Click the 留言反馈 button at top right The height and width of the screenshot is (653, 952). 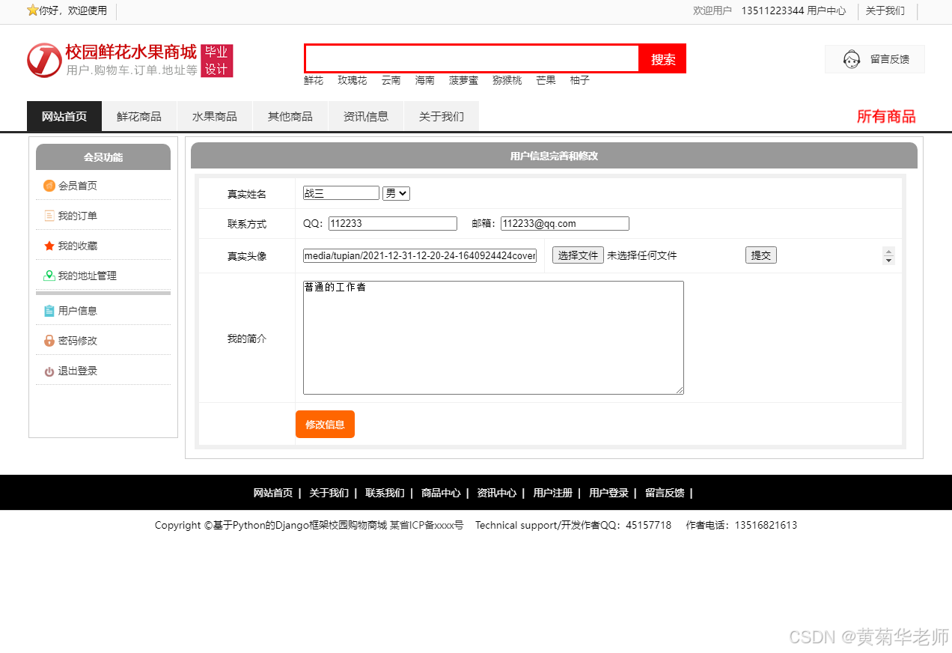tap(875, 59)
